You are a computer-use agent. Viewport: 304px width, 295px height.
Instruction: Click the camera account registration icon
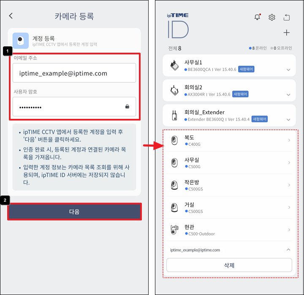tap(21, 40)
